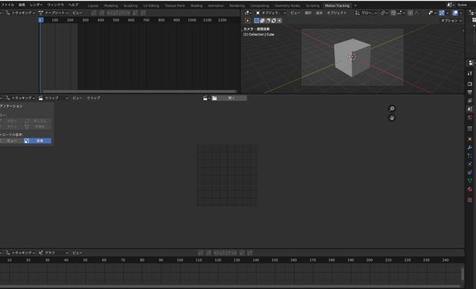The height and width of the screenshot is (289, 476).
Task: Open the ヘルプ menu
Action: [x=73, y=5]
